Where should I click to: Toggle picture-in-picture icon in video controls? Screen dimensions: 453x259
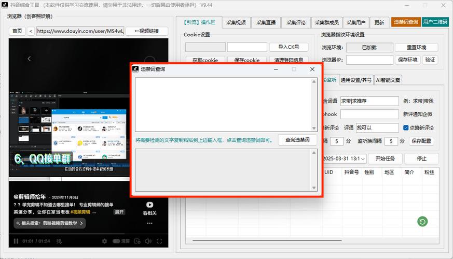click(x=136, y=241)
